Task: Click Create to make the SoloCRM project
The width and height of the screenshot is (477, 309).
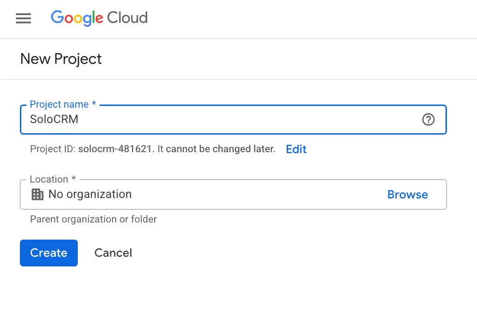Action: coord(49,253)
